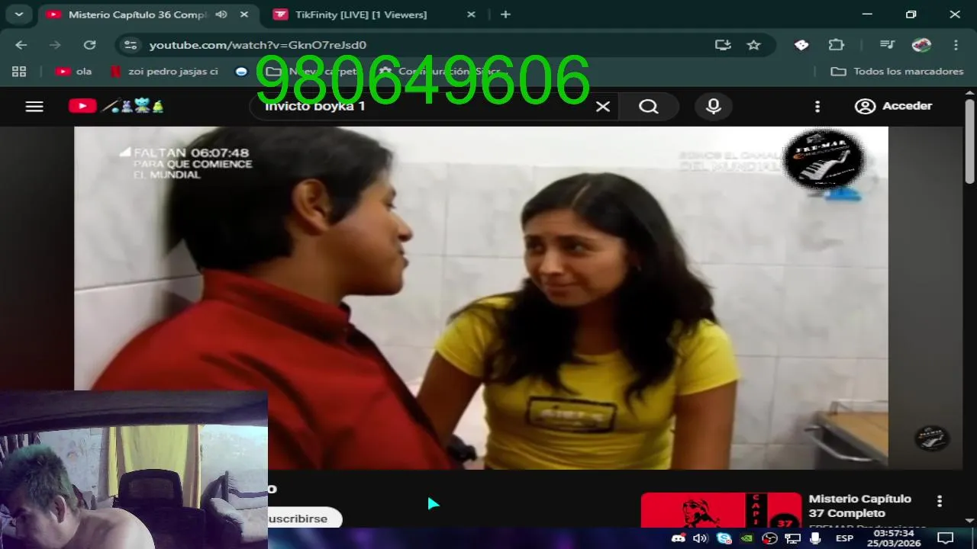Start voice search with microphone
This screenshot has width=977, height=549.
click(x=714, y=106)
